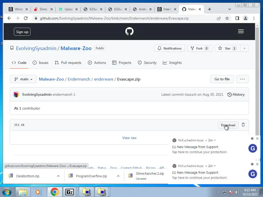Open the Chrome profile avatar
263x197 pixels.
click(245, 18)
